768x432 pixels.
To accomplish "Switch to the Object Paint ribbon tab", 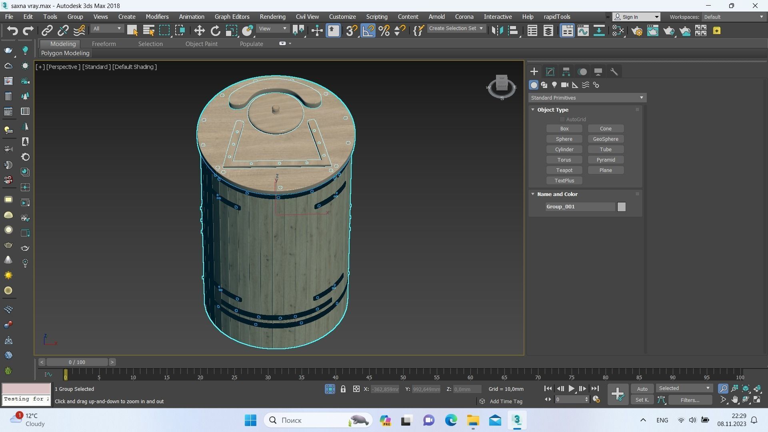I will pos(201,44).
